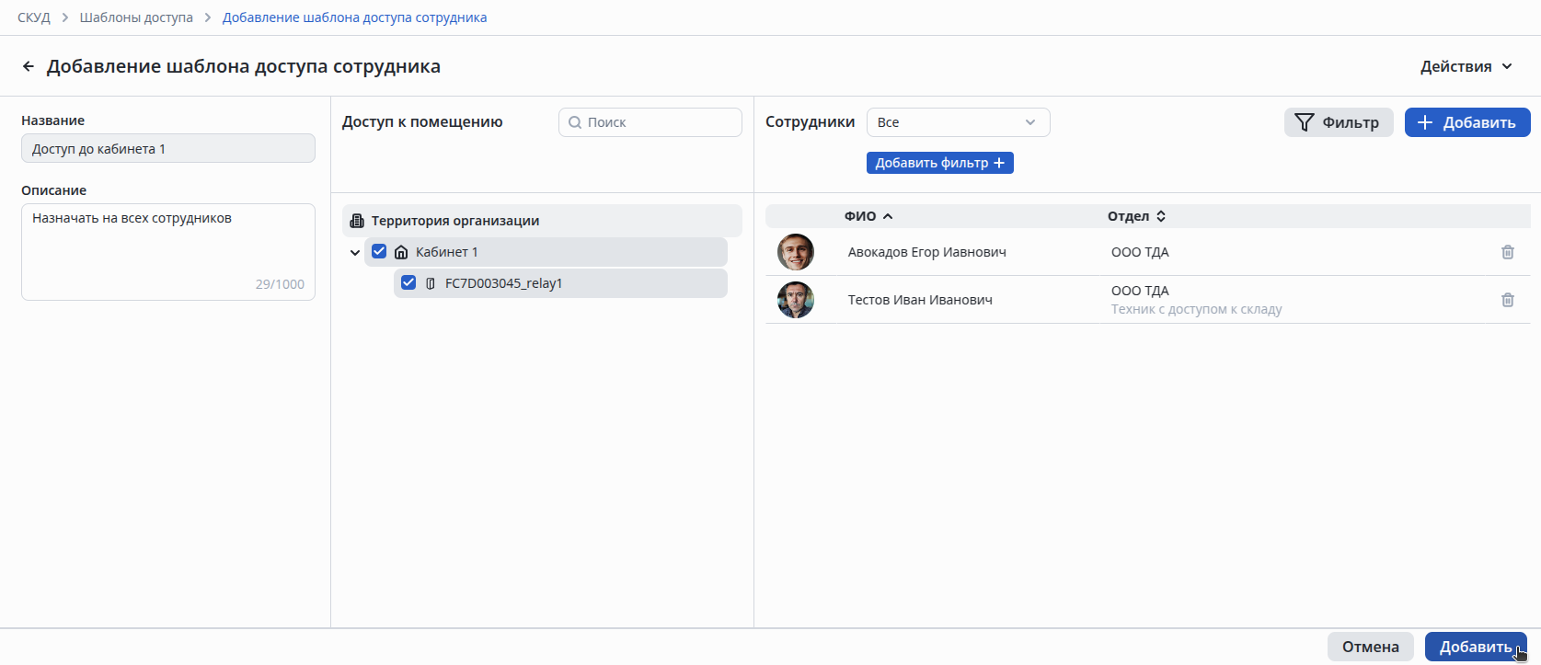The width and height of the screenshot is (1541, 665).
Task: Click the Добавить фильтр button
Action: 939,163
